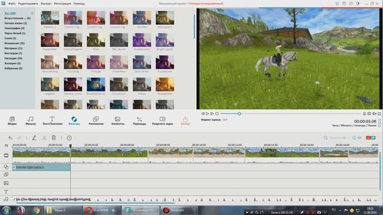Select the Ломография (4) category
Viewport: 383px width, 215px height.
pyautogui.click(x=14, y=28)
